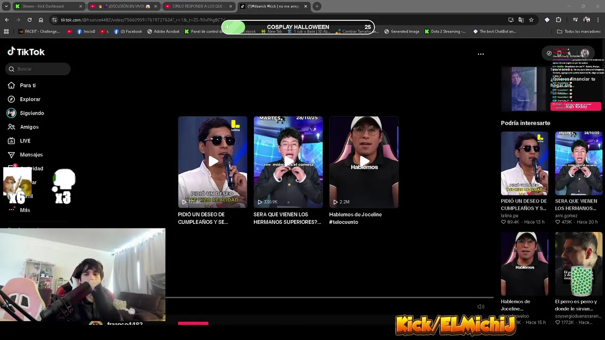Open Dota 2 Streaming bookmark

pos(445,32)
